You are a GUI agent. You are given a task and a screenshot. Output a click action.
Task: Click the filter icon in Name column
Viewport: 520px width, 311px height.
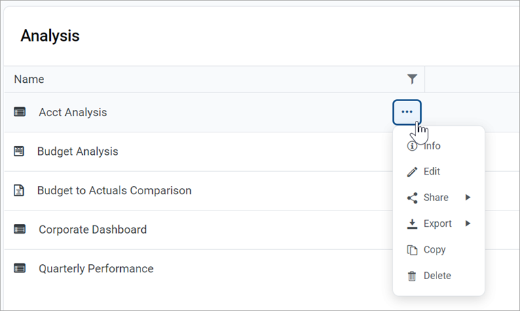tap(412, 79)
